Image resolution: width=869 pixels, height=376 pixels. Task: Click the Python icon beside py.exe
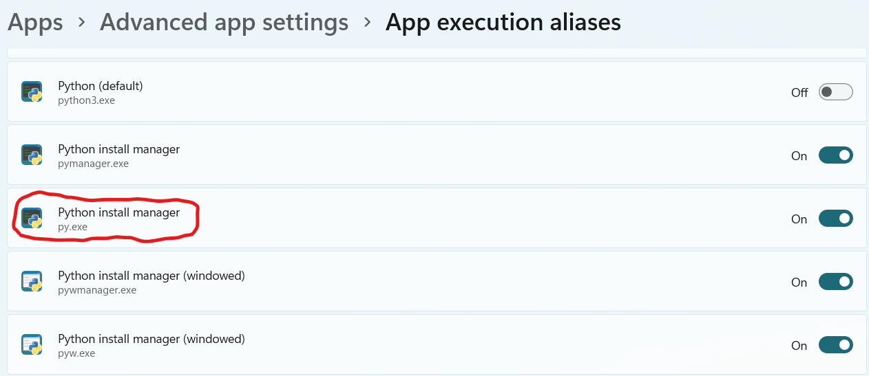tap(32, 219)
